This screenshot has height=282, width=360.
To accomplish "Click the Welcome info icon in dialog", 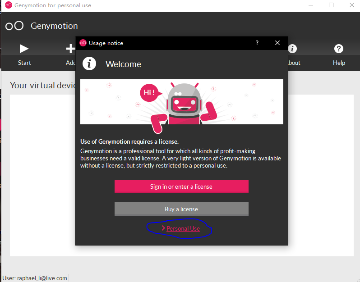I will coord(89,64).
